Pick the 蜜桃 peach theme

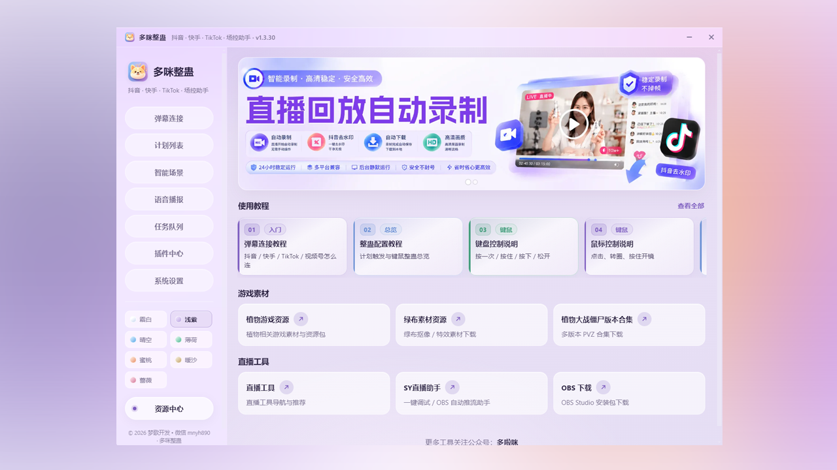pos(146,360)
